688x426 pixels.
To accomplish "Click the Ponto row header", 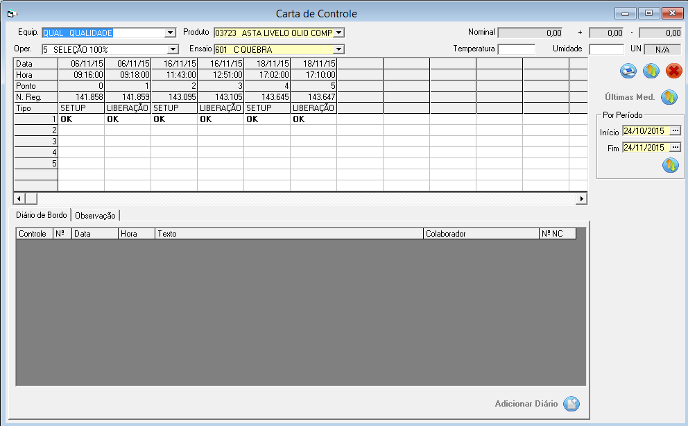I will click(36, 86).
